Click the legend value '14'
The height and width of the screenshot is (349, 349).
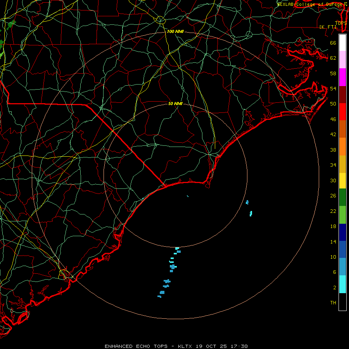(333, 242)
